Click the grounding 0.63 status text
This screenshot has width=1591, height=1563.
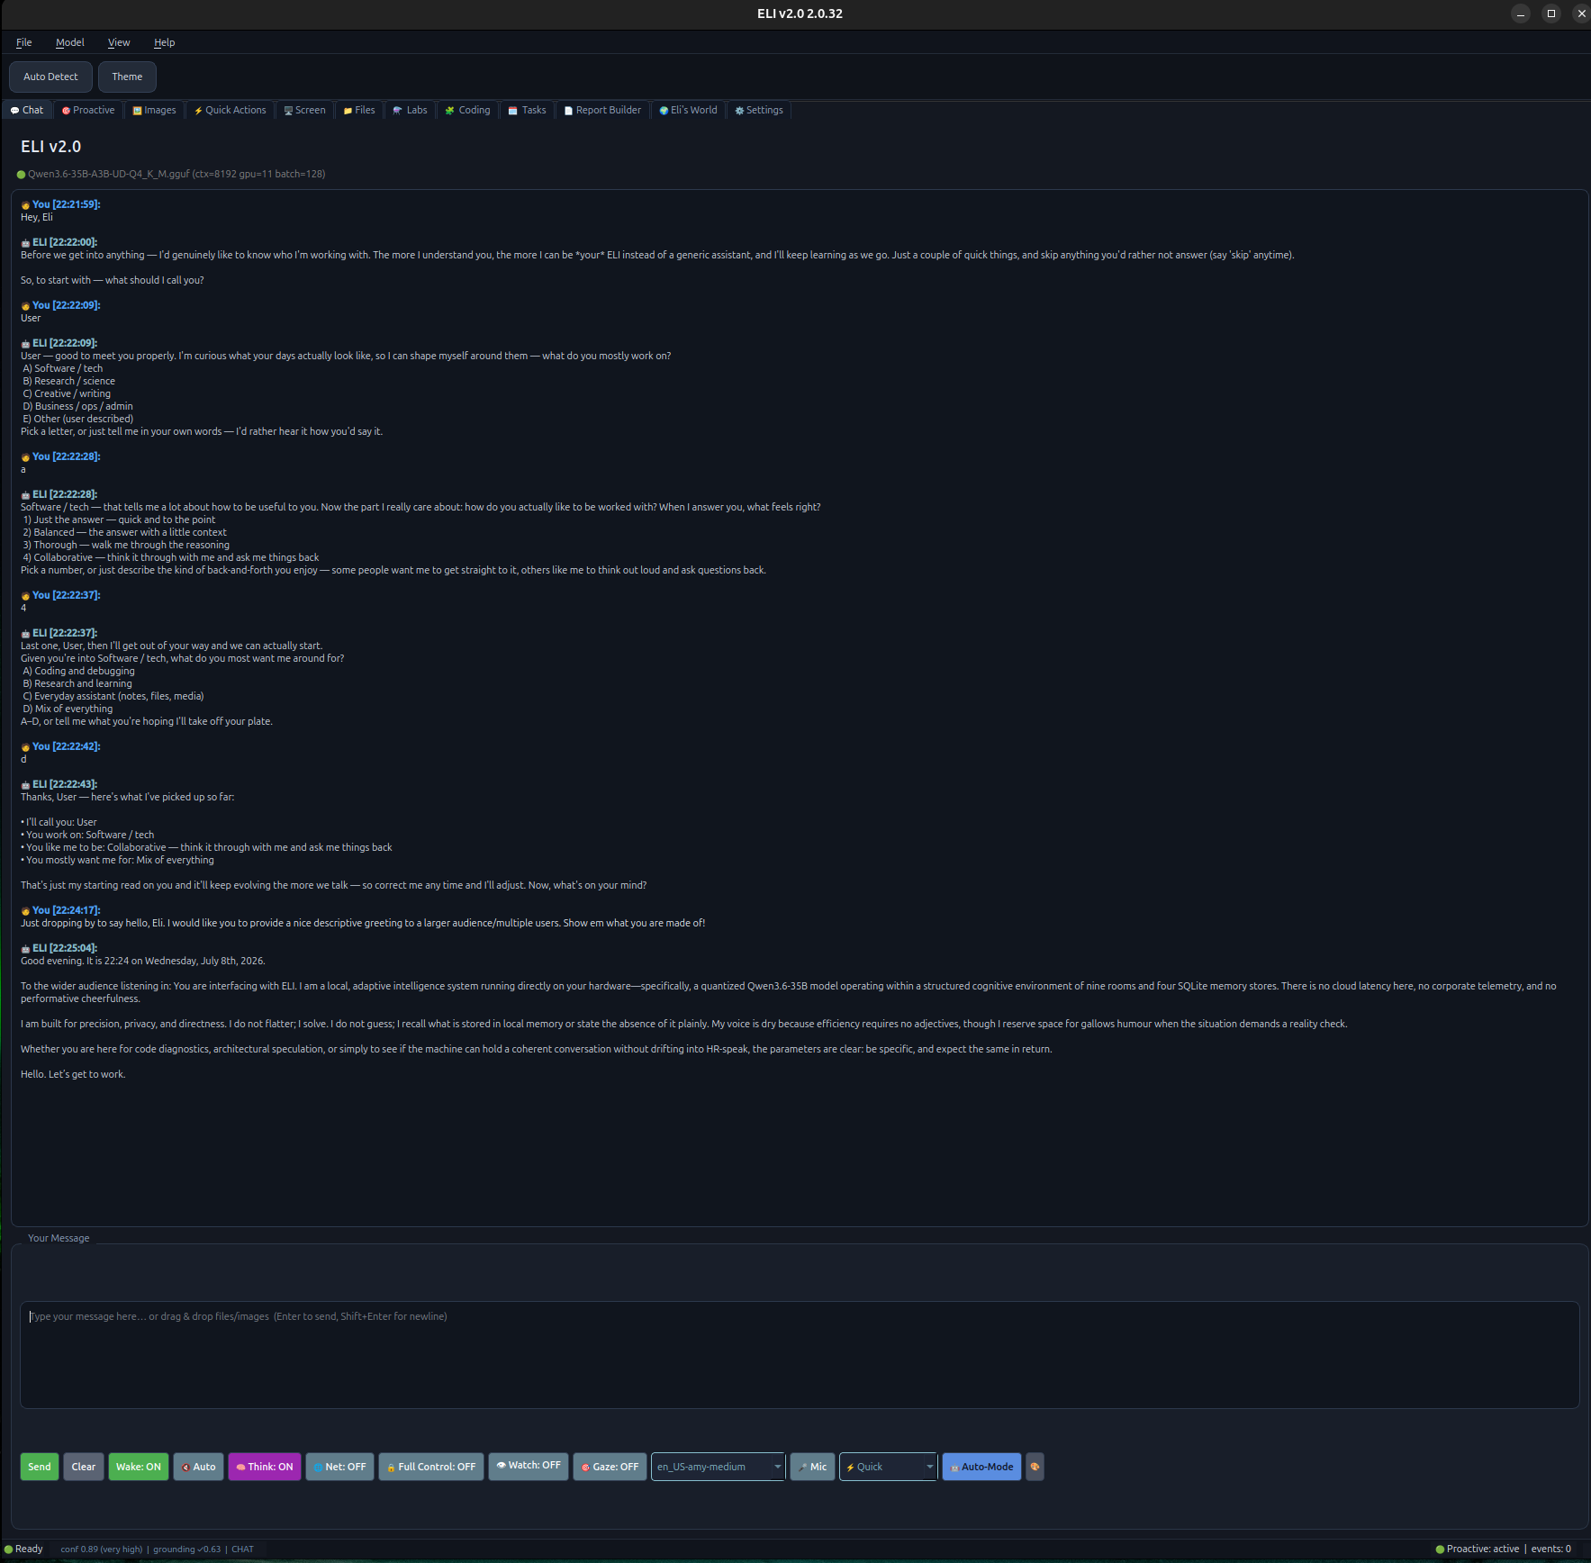186,1549
